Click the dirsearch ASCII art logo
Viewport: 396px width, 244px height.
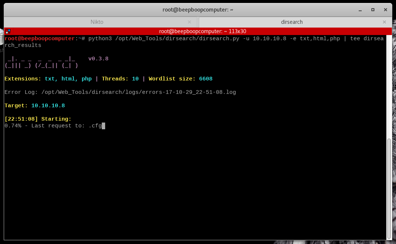[41, 62]
